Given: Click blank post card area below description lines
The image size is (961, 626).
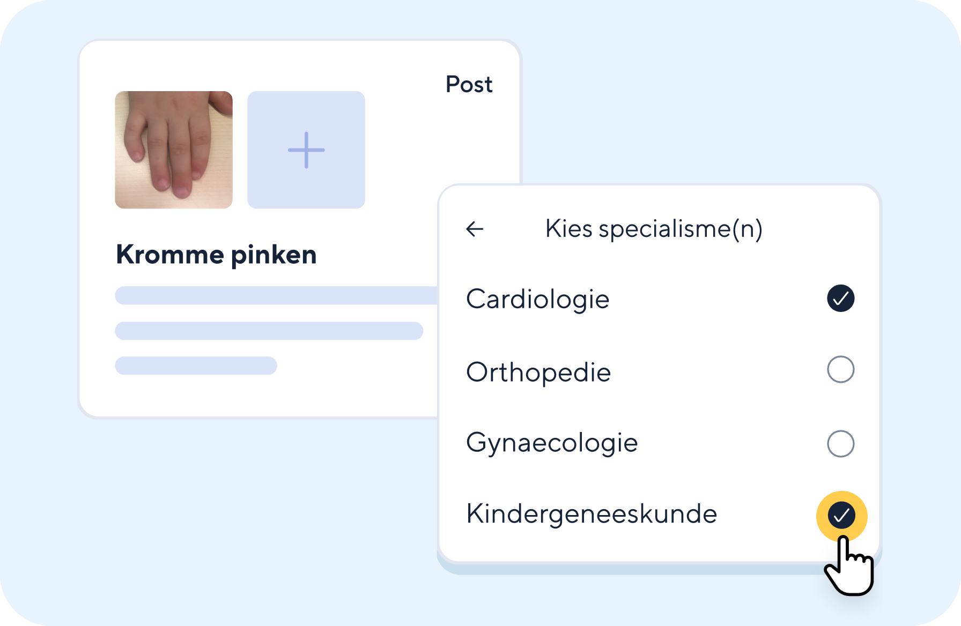Looking at the screenshot, I should pyautogui.click(x=257, y=396).
